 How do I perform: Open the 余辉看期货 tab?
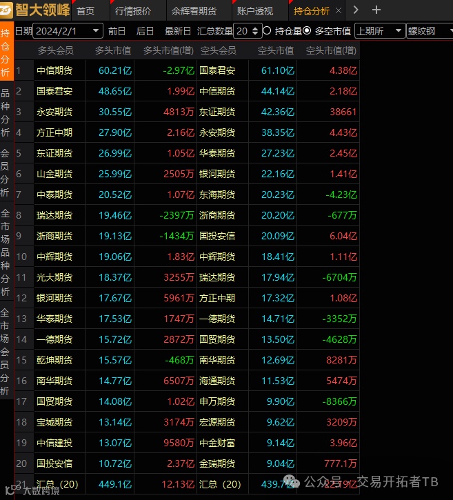coord(194,11)
